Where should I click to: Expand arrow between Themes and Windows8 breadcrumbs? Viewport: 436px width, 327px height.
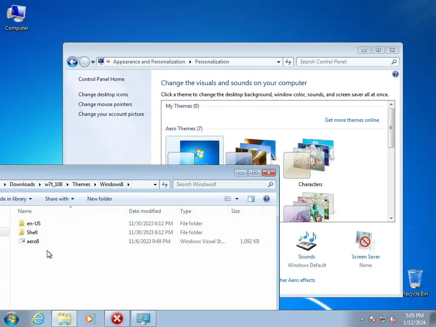(x=95, y=184)
